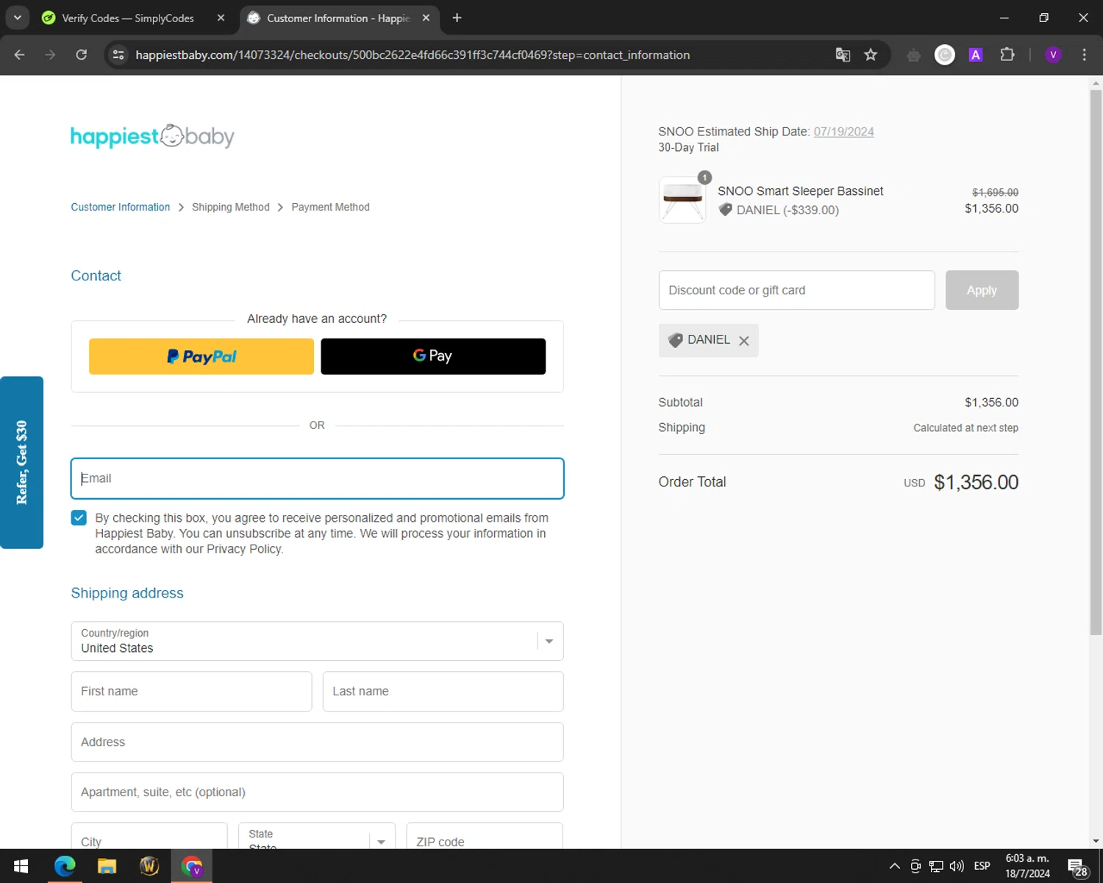This screenshot has height=883, width=1103.
Task: Click the City field
Action: click(x=149, y=837)
